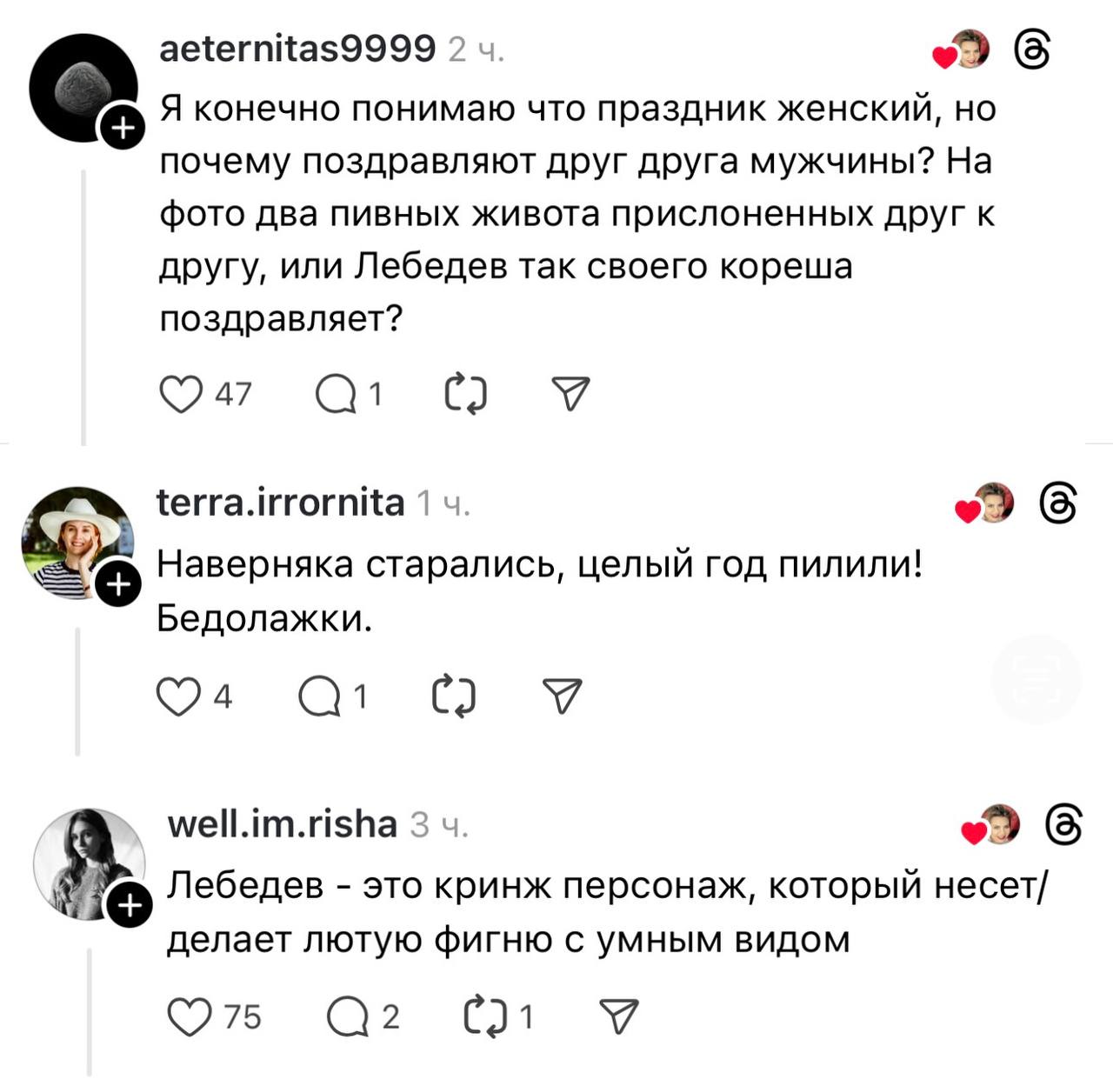This screenshot has height=1079, width=1113.
Task: View terra.irrornita profile picture
Action: [x=77, y=541]
